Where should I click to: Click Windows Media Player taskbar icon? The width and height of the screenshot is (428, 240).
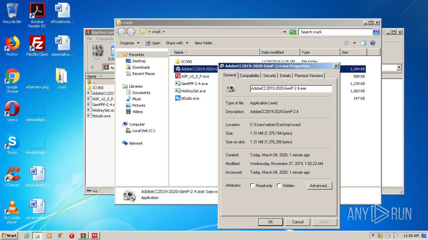[49, 236]
